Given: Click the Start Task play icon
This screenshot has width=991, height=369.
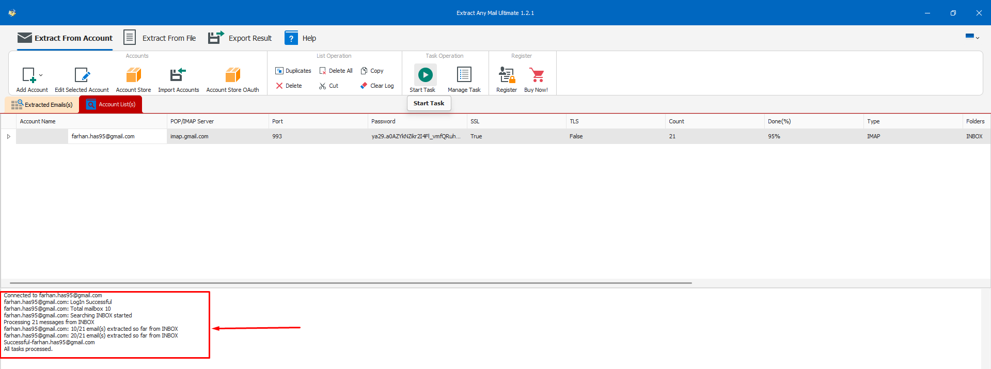Looking at the screenshot, I should click(425, 75).
